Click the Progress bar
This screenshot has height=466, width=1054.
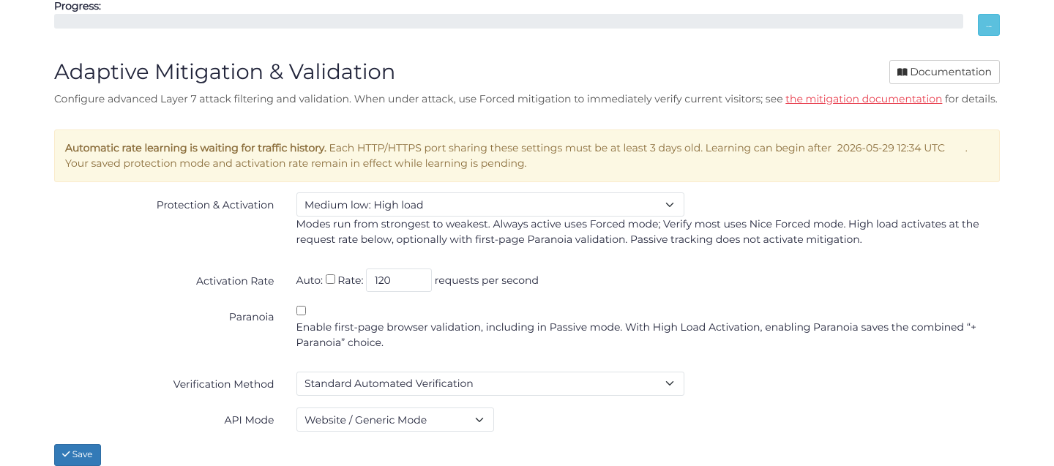509,21
